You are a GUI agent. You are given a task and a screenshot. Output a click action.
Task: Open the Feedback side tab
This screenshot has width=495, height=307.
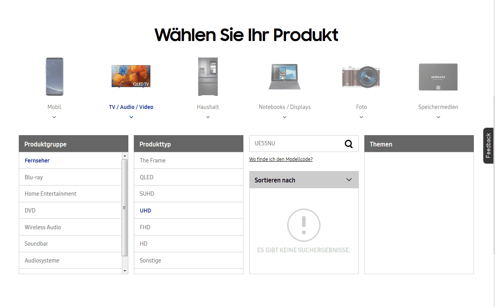click(488, 146)
